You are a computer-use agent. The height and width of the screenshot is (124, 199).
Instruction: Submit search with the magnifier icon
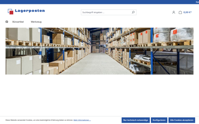[133, 12]
